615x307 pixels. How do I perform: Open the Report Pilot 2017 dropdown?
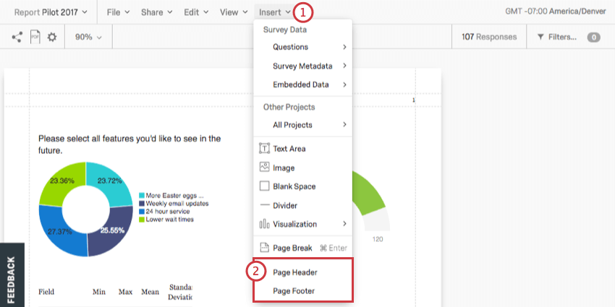(51, 12)
